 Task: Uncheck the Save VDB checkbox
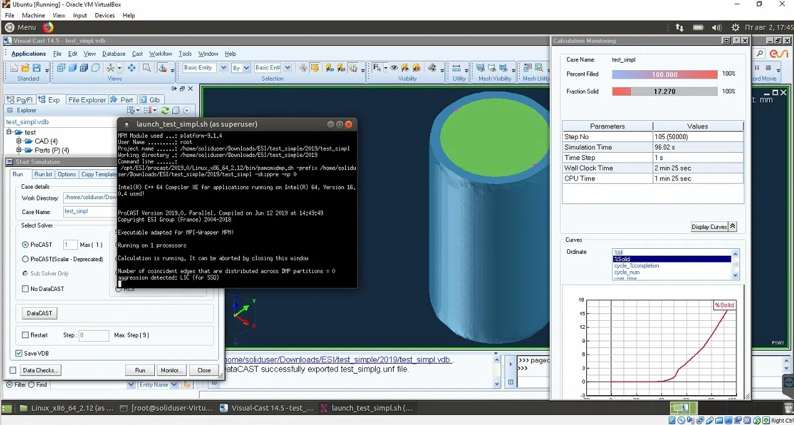coord(19,354)
